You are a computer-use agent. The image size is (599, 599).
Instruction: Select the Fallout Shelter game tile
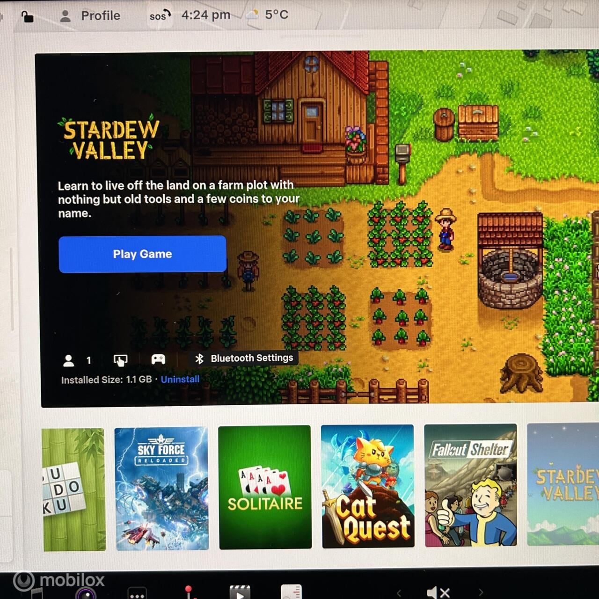tap(470, 485)
